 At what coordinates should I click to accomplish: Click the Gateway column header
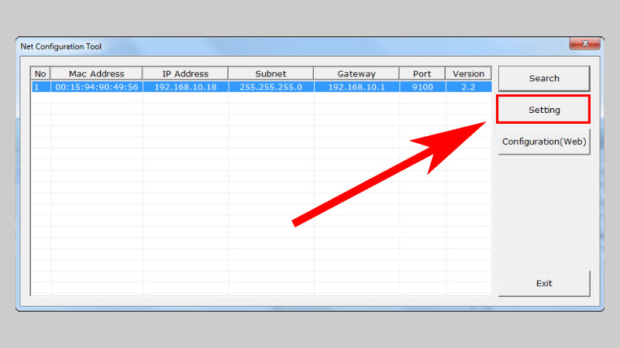[x=356, y=73]
